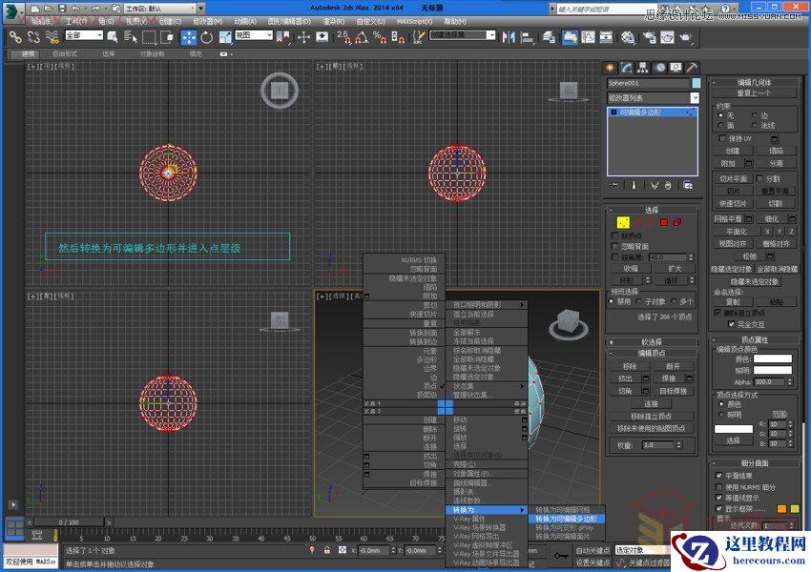Image resolution: width=811 pixels, height=572 pixels.
Task: Check the 分割 option beside 切片平面
Action: pos(761,177)
